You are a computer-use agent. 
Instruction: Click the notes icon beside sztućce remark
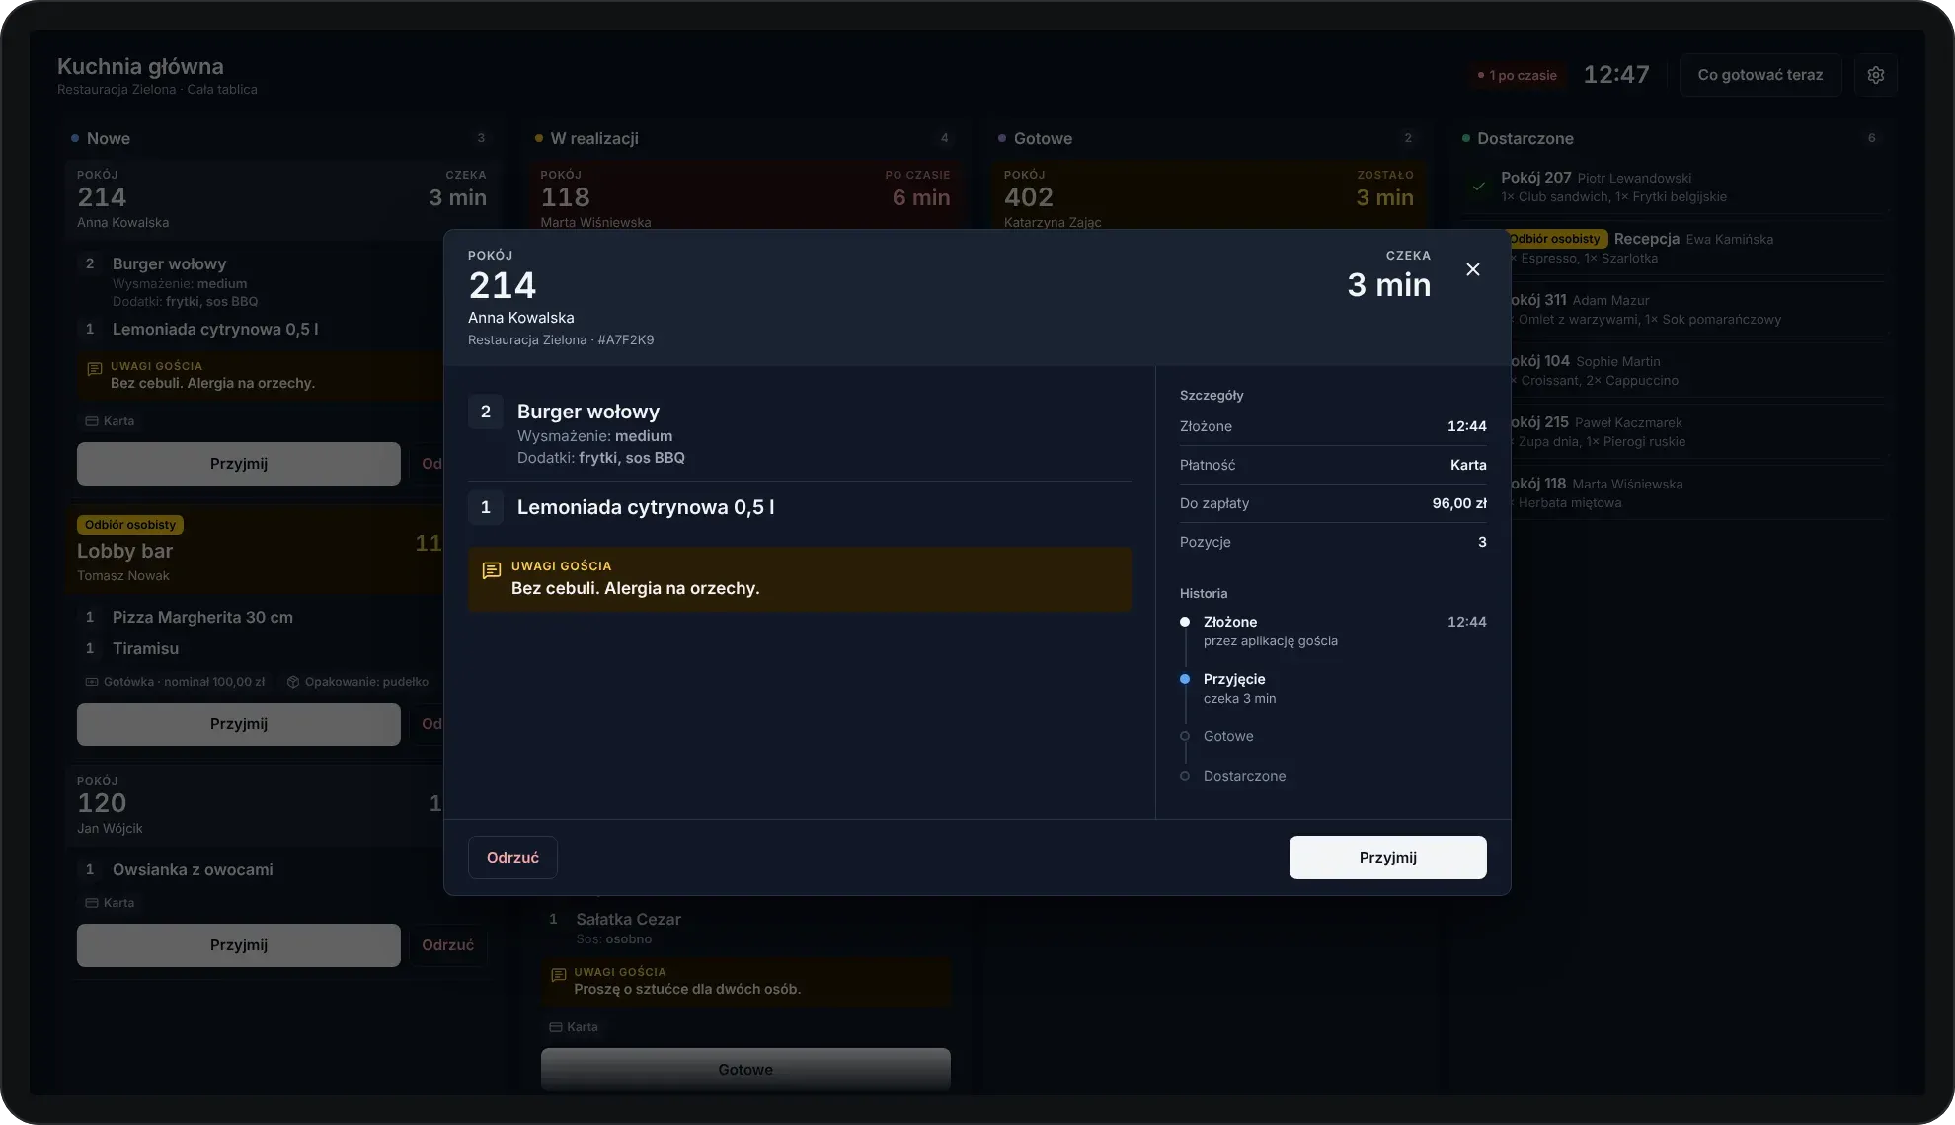[x=558, y=975]
